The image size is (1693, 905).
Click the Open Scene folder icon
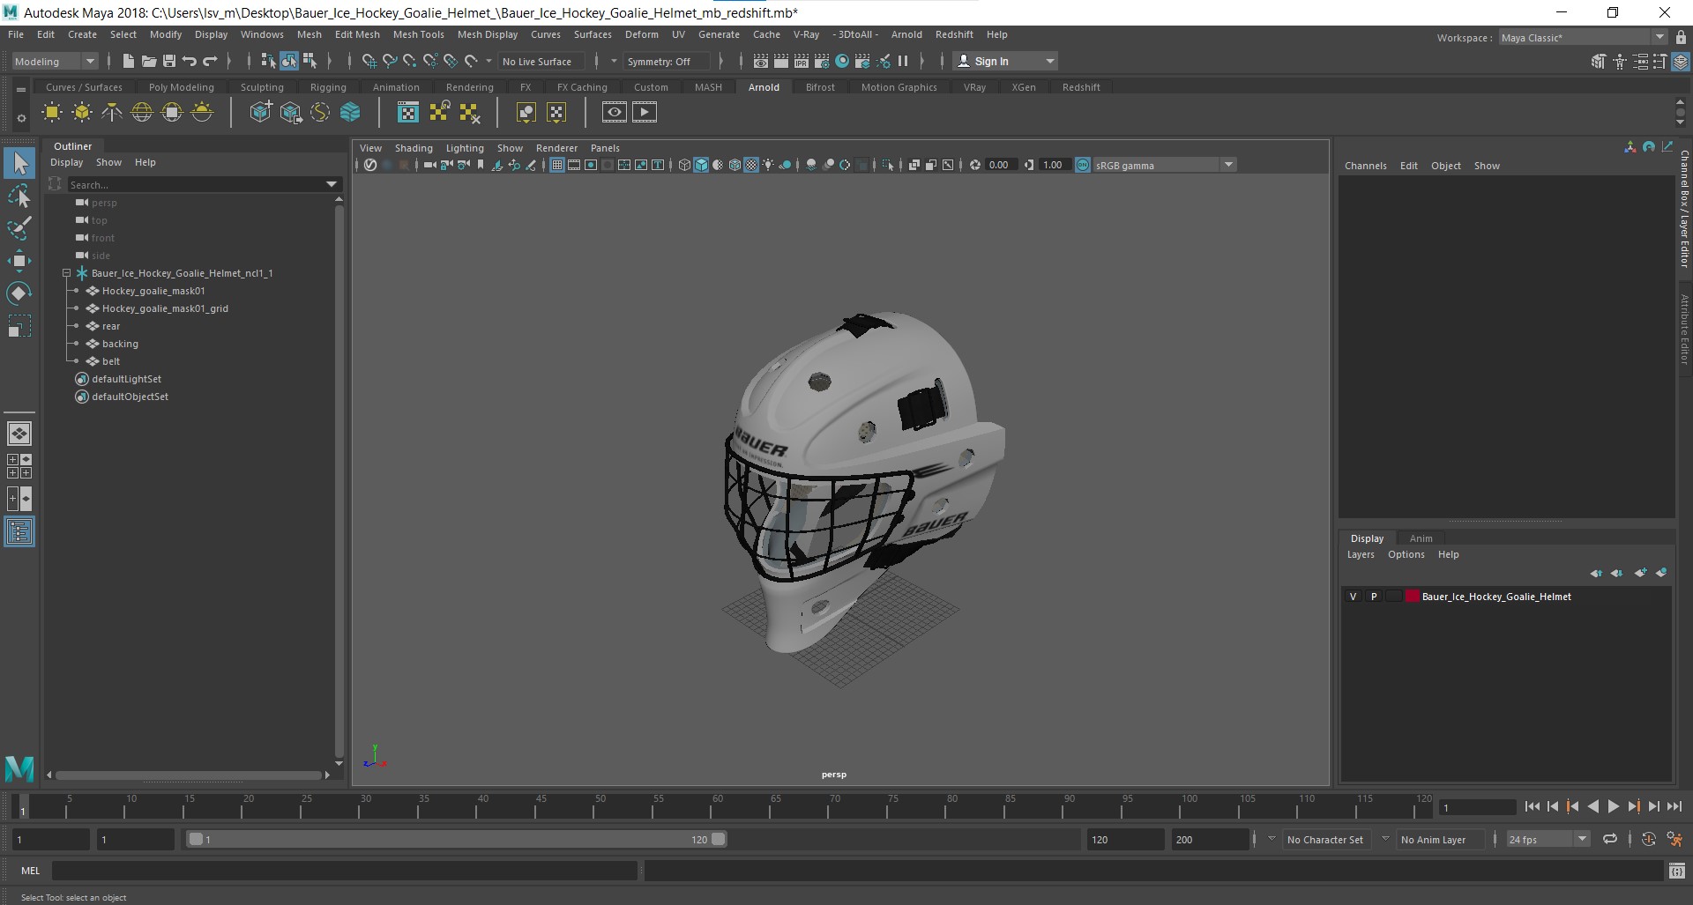[x=148, y=61]
